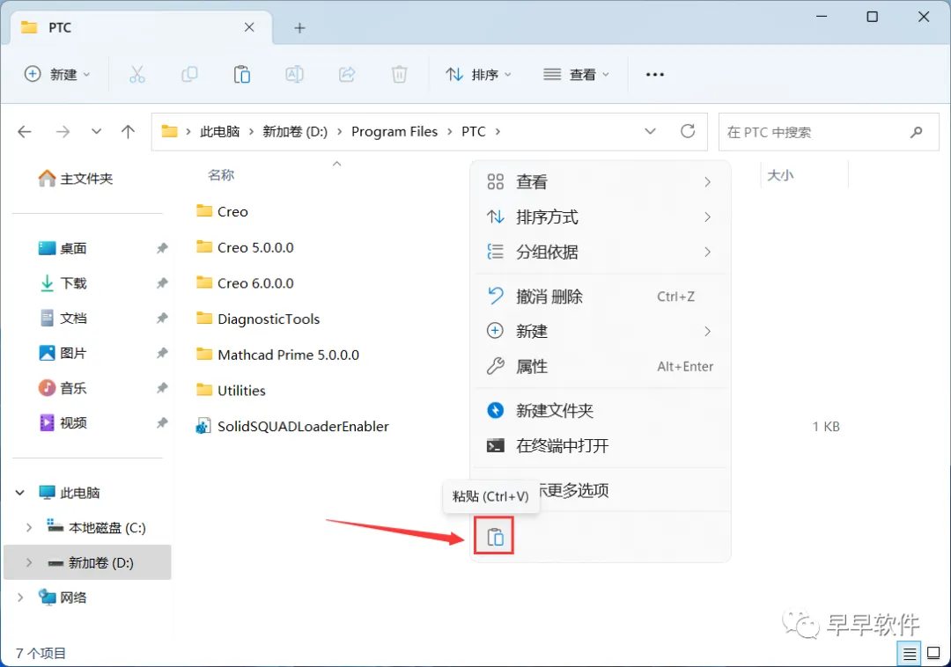This screenshot has width=951, height=667.
Task: Expand the 本地磁盘 (C:) tree node
Action: 28,528
